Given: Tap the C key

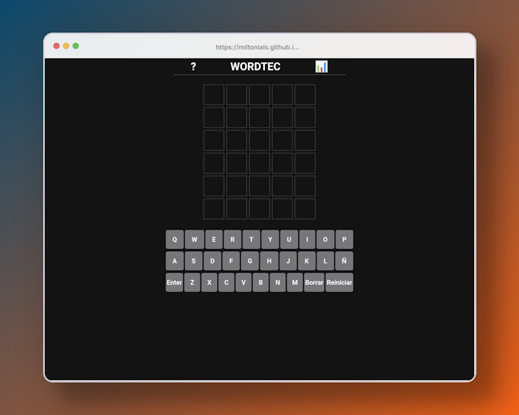Looking at the screenshot, I should click(226, 282).
